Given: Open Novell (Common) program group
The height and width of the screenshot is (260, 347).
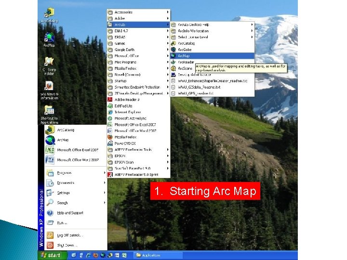Looking at the screenshot, I should (x=138, y=75).
